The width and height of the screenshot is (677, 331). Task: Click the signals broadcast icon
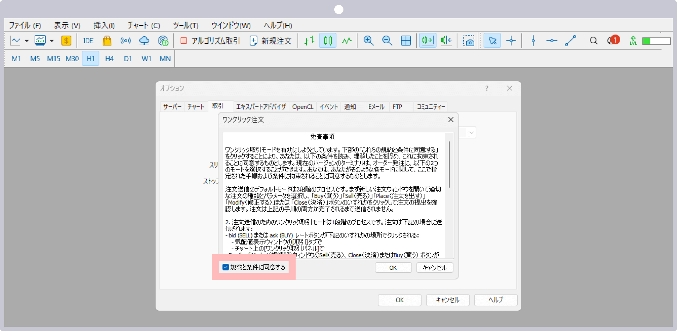click(x=126, y=41)
